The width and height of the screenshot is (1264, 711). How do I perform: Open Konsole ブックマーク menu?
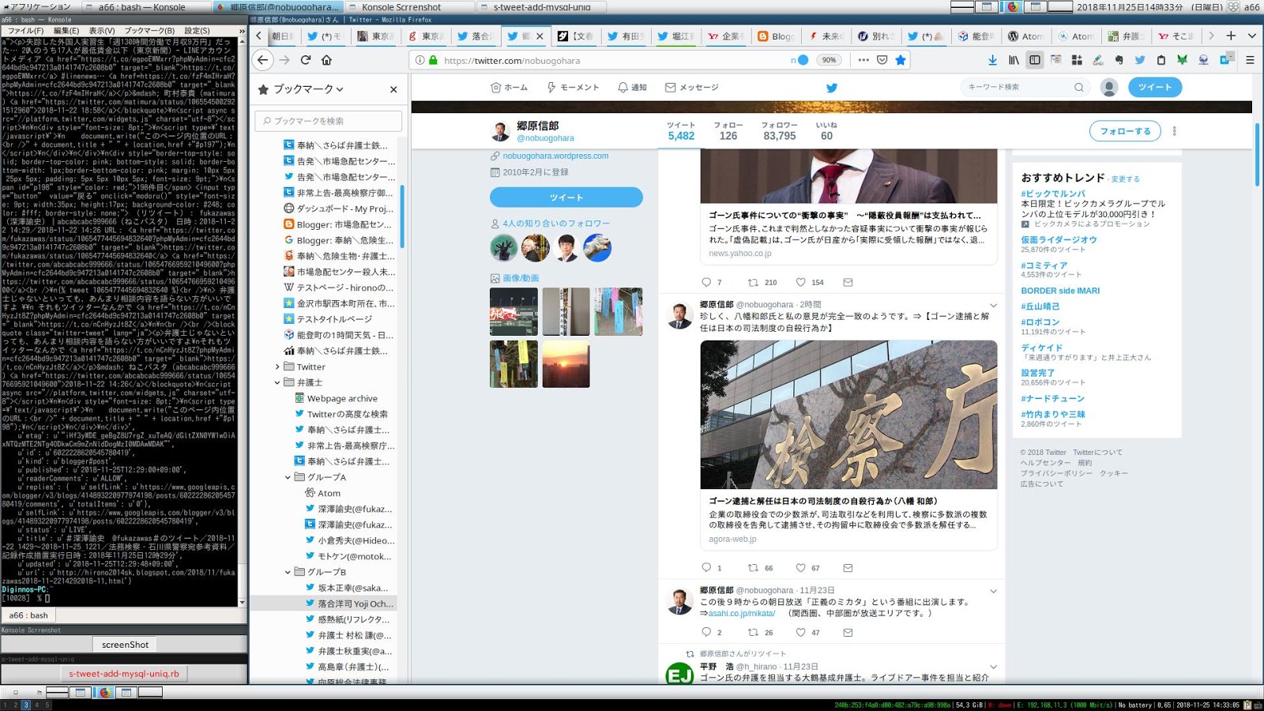[x=149, y=31]
